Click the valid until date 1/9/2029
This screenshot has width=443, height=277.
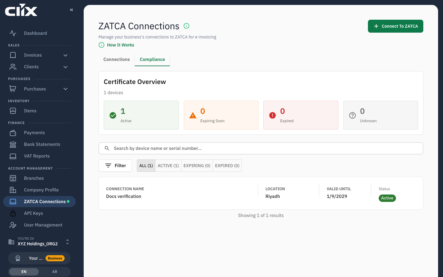(x=337, y=196)
